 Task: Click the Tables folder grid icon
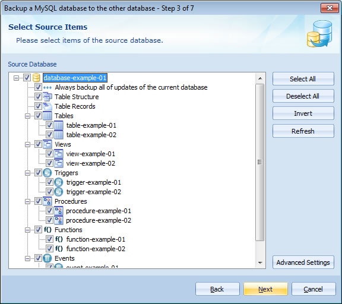[x=47, y=116]
